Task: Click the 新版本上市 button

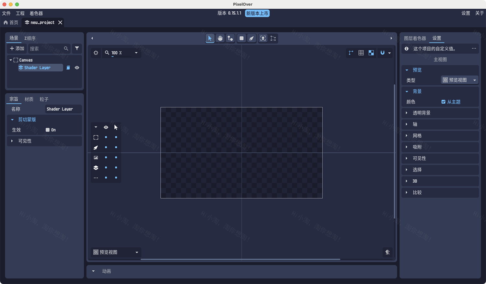Action: point(257,13)
